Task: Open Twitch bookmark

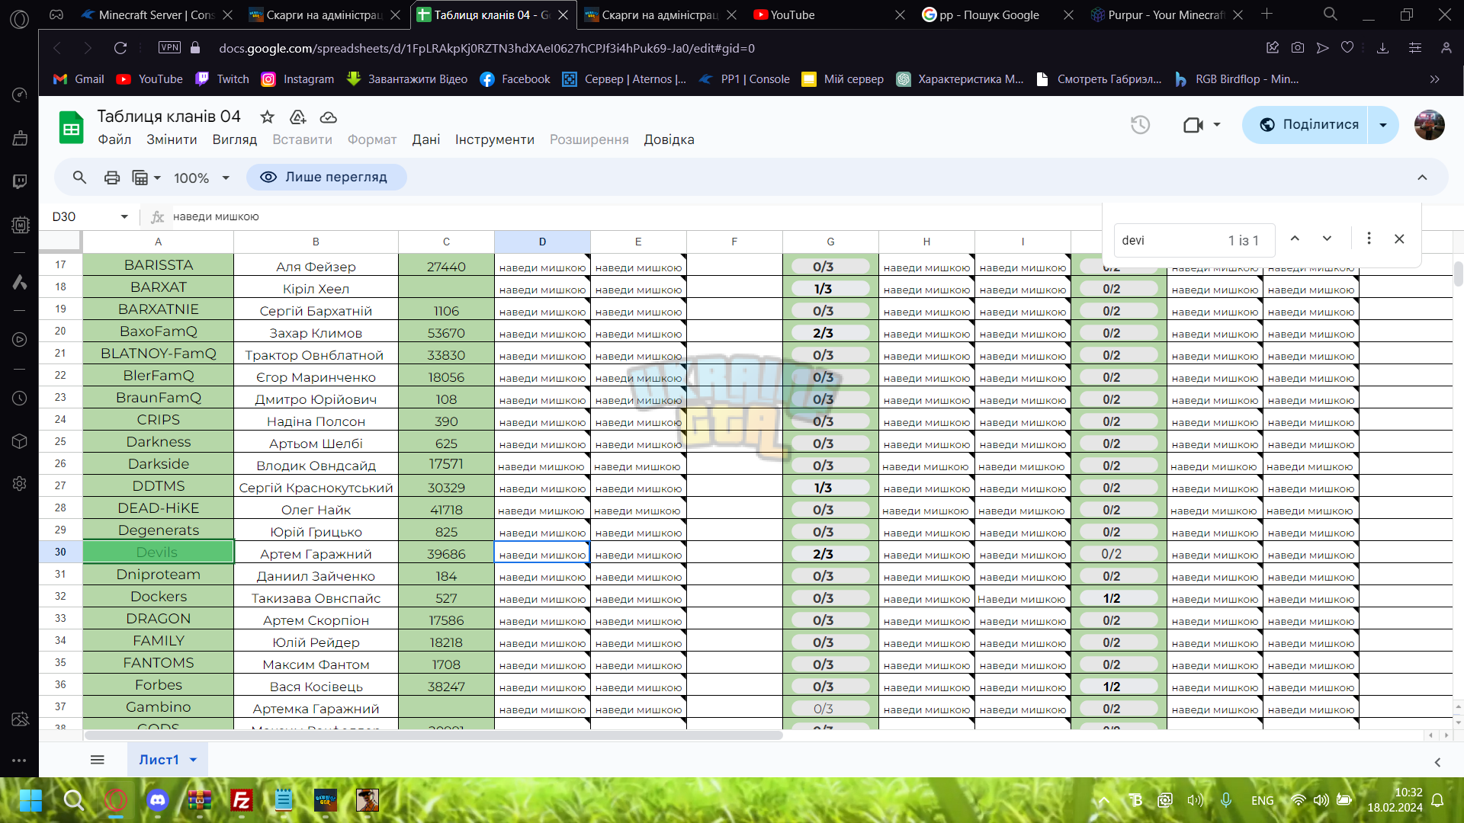Action: (222, 79)
